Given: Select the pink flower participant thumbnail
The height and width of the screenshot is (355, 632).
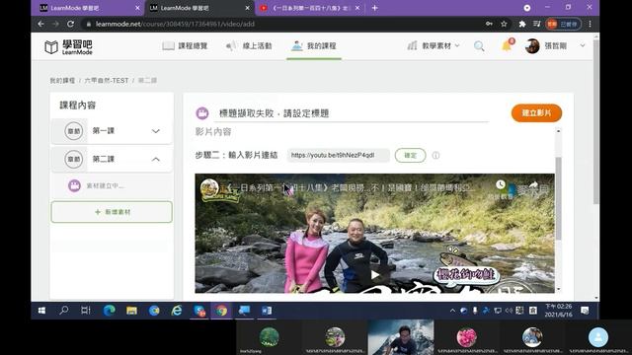Looking at the screenshot, I should (x=466, y=337).
